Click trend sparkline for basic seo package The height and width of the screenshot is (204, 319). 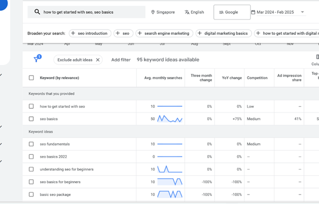(x=170, y=194)
